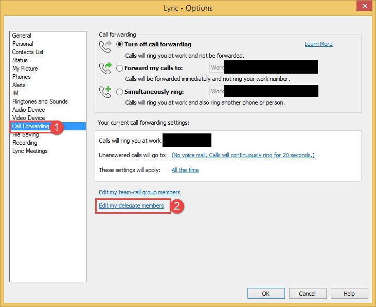The width and height of the screenshot is (376, 307).
Task: Click the All the time link
Action: tap(185, 170)
